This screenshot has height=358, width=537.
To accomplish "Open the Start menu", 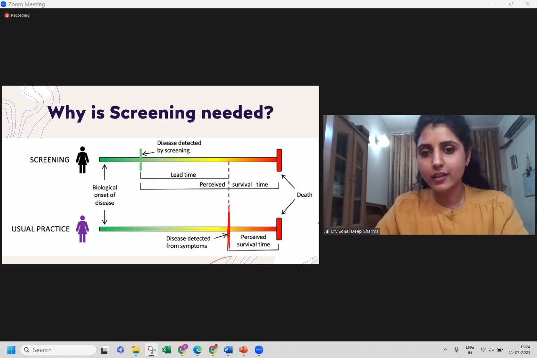I will (11, 350).
